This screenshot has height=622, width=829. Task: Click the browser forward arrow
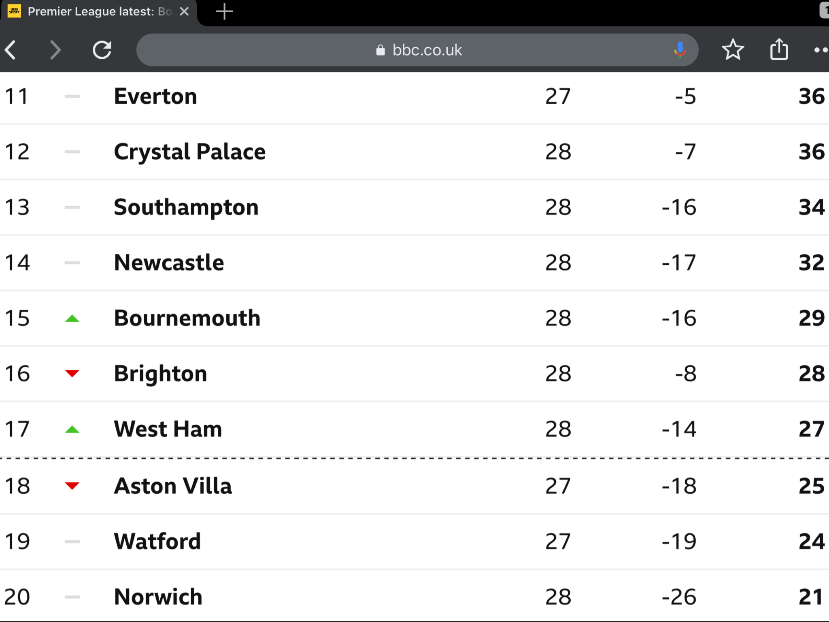tap(55, 50)
